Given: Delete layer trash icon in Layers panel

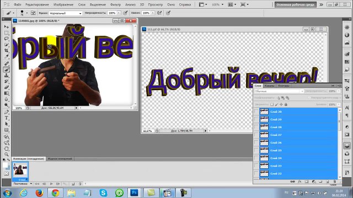Looking at the screenshot, I should [335, 182].
